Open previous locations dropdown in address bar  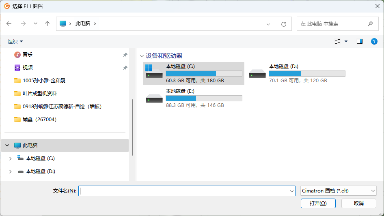pyautogui.click(x=268, y=24)
